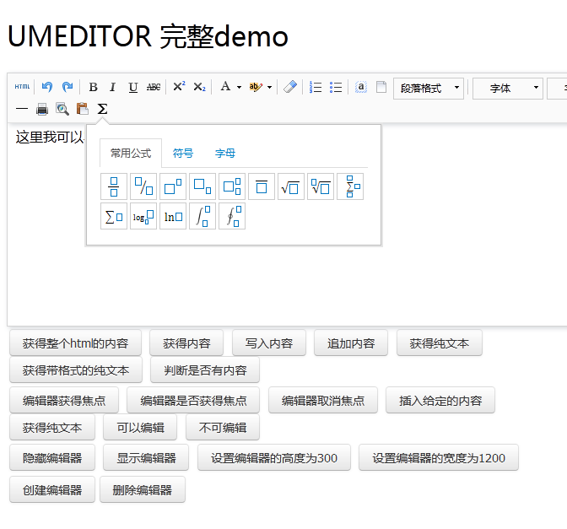Click the paste clipboard icon
The image size is (567, 529).
point(83,109)
